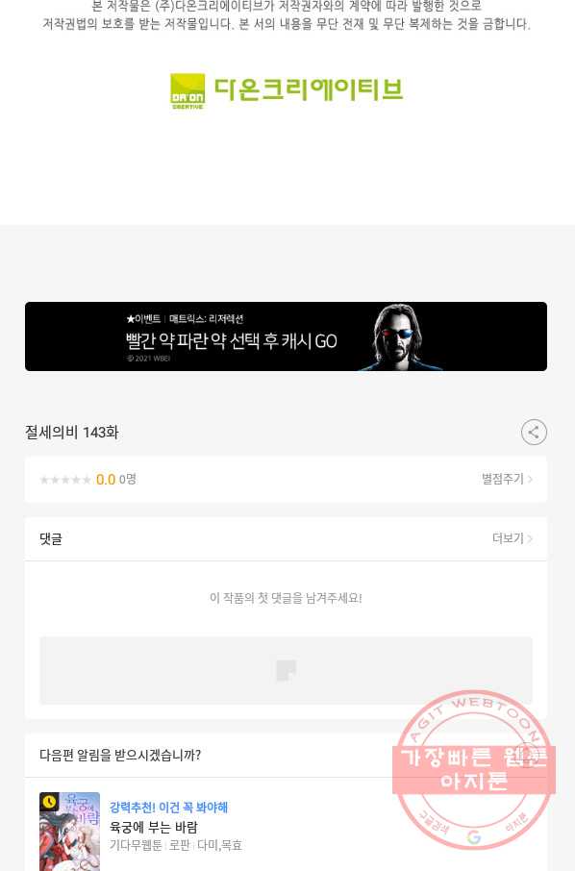Image resolution: width=575 pixels, height=871 pixels.
Task: Click the 0.0 rating score
Action: 106,480
